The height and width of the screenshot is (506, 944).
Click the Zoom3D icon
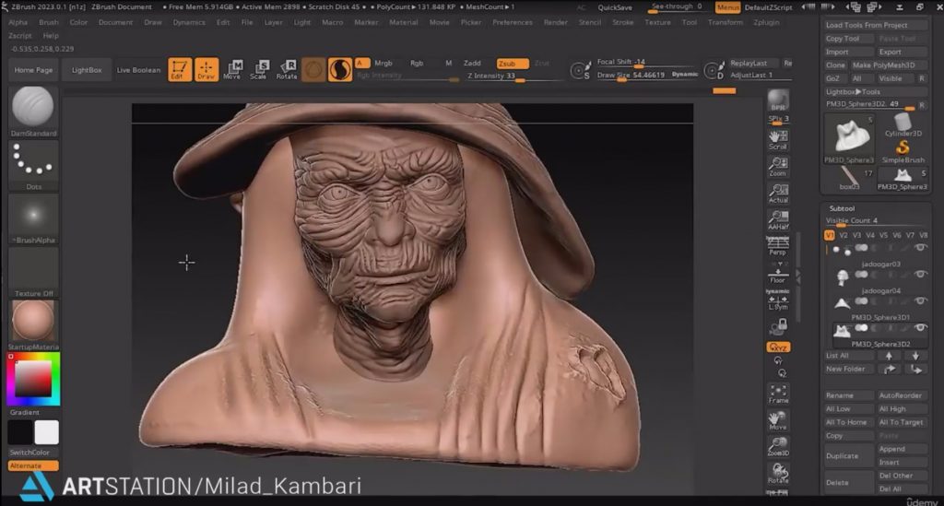[778, 446]
